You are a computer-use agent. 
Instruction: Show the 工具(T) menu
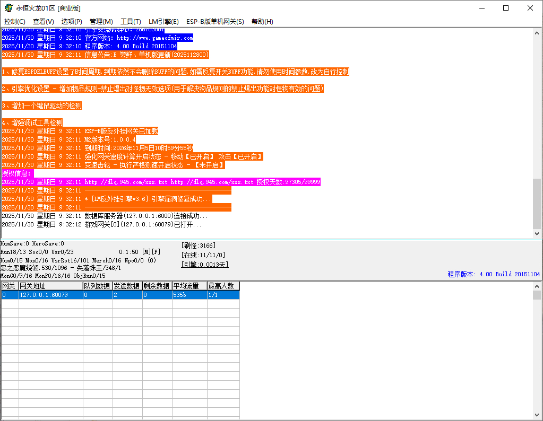click(131, 21)
